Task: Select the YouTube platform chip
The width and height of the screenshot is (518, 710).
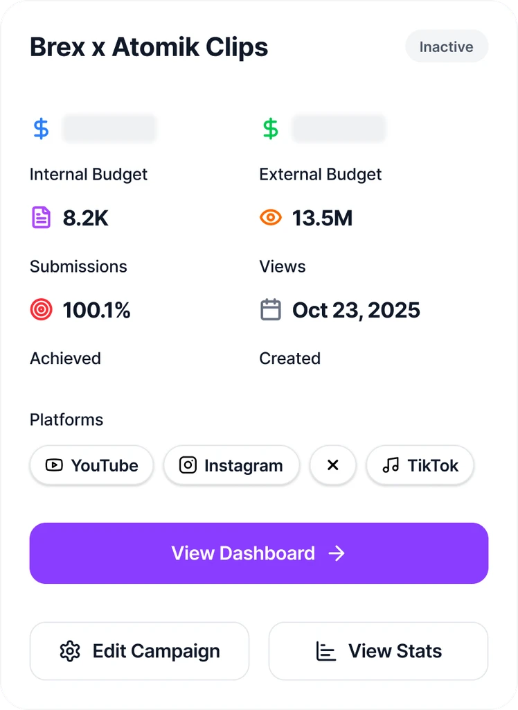Action: tap(91, 465)
